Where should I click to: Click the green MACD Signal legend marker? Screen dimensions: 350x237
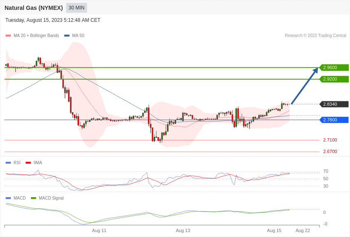33,198
